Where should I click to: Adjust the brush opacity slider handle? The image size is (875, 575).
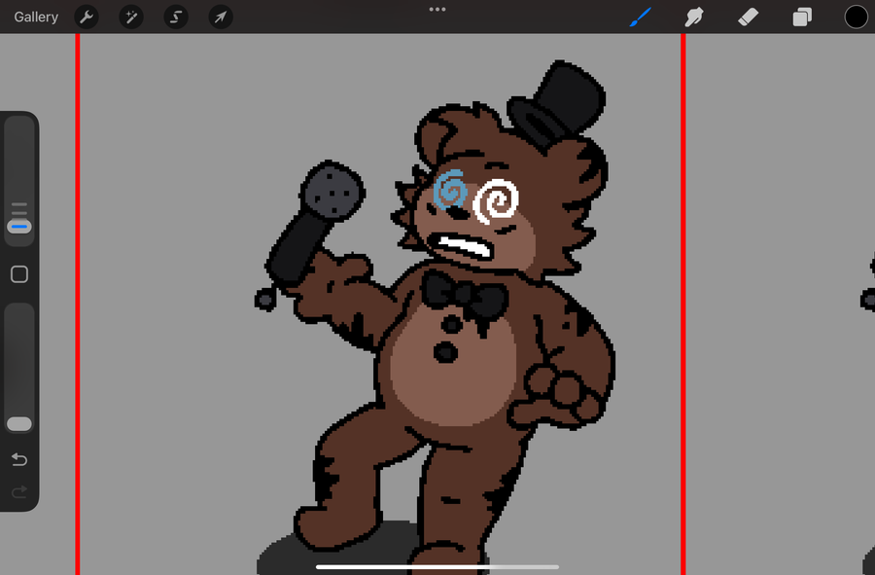pos(19,424)
